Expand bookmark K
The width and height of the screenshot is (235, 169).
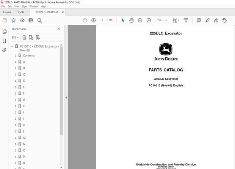[16, 125]
